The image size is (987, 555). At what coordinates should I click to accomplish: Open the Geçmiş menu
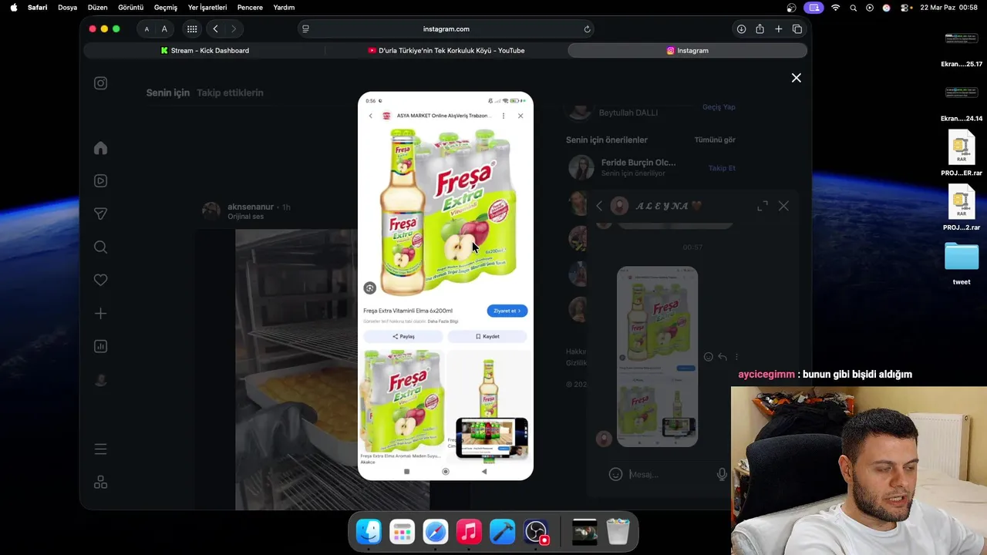166,7
